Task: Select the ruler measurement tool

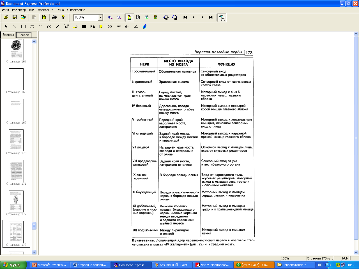Action: (119, 26)
